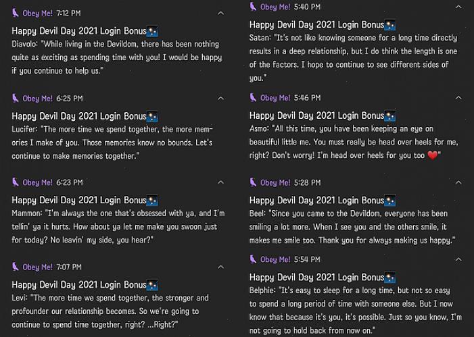Viewport: 474px width, 337px height.
Task: Open the Lucifer quote notification body
Action: click(112, 142)
